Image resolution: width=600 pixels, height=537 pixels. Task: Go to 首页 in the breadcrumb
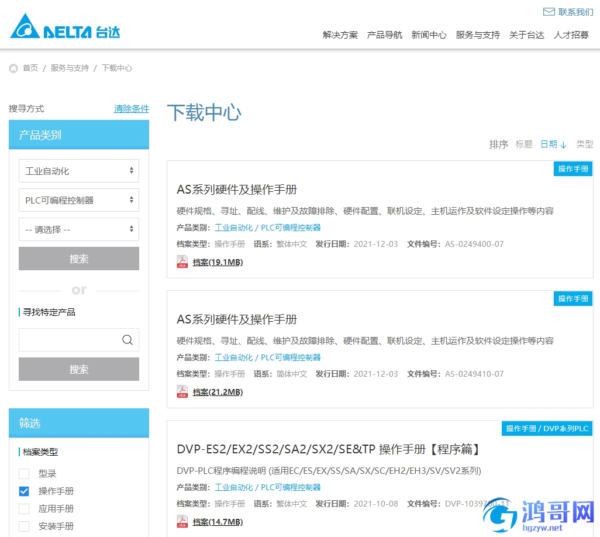click(x=30, y=68)
